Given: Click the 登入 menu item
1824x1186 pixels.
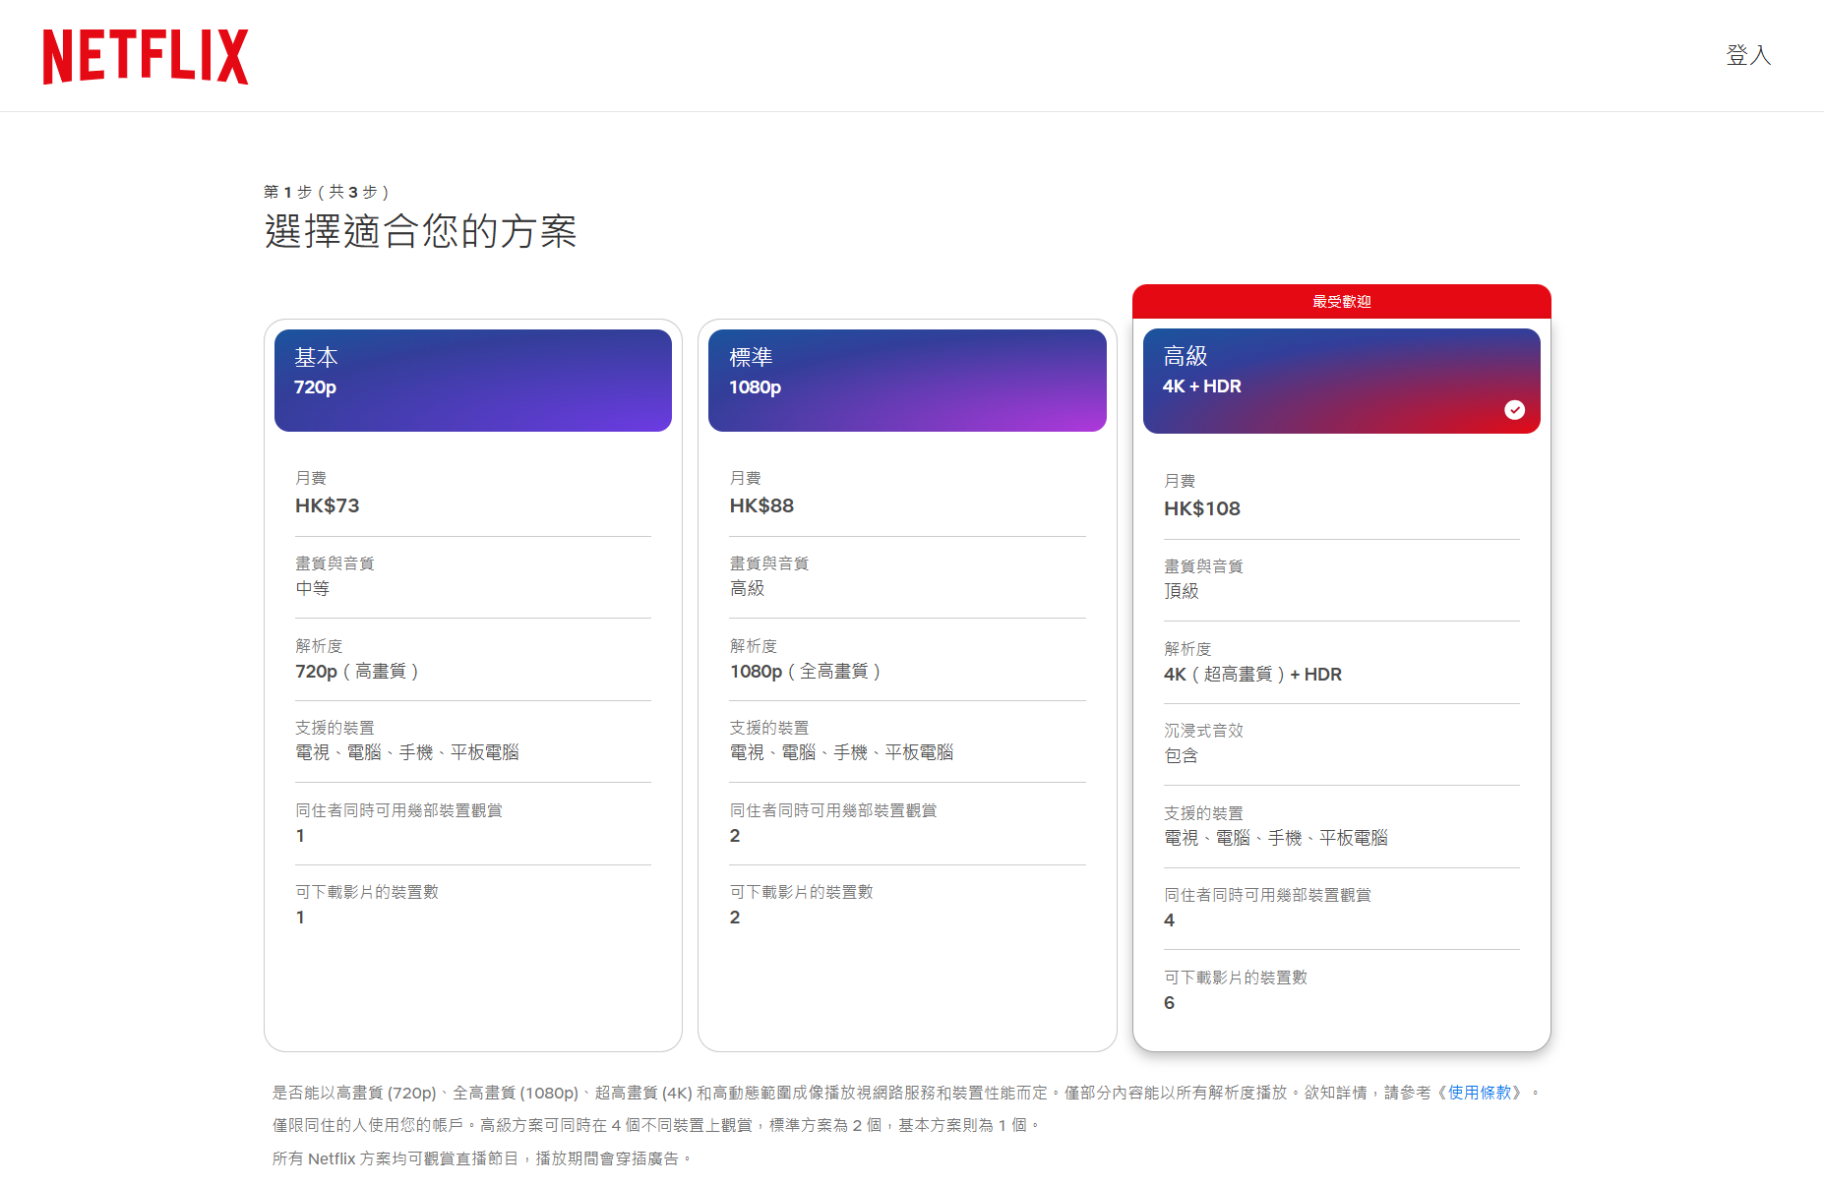Looking at the screenshot, I should click(1748, 56).
